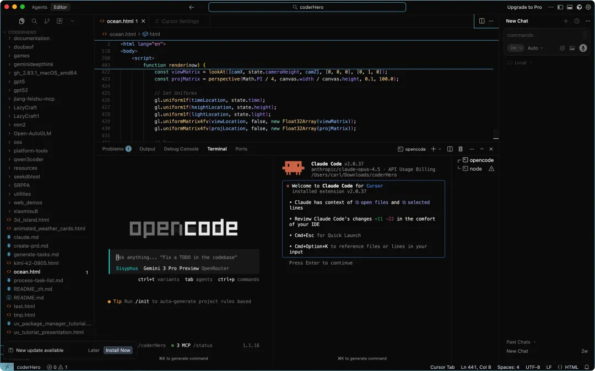Click the microphone voice input button
The width and height of the screenshot is (595, 371).
(x=582, y=48)
